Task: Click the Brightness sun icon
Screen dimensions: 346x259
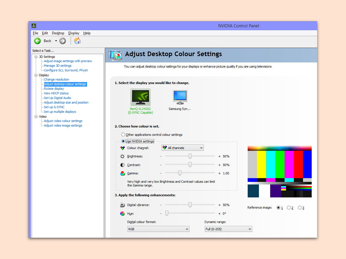Action: tap(122, 156)
